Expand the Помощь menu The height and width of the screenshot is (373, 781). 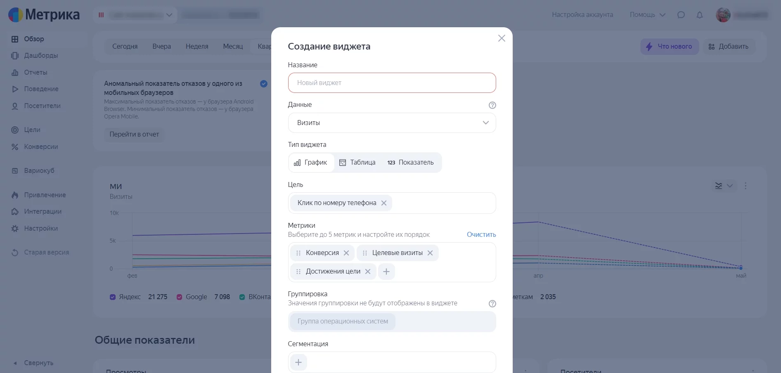(x=647, y=15)
